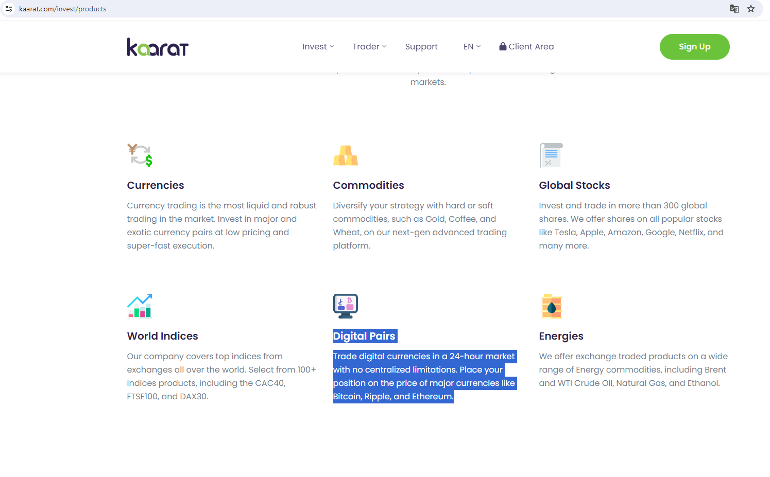Screen dimensions: 770x477
Task: Click the Currencies heading
Action: tap(156, 185)
